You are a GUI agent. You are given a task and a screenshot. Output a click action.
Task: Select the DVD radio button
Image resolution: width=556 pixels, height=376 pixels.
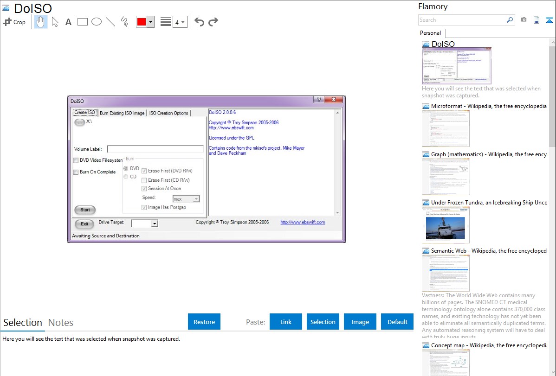pyautogui.click(x=126, y=168)
